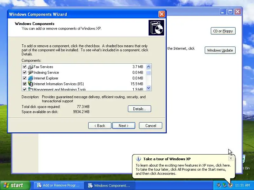
Task: Click the components list scroll up arrow
Action: click(x=148, y=67)
